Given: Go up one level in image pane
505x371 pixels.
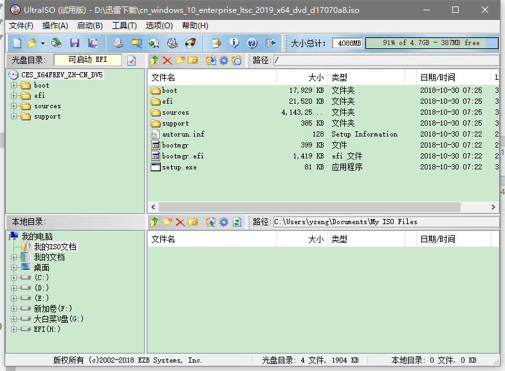Looking at the screenshot, I should (154, 61).
